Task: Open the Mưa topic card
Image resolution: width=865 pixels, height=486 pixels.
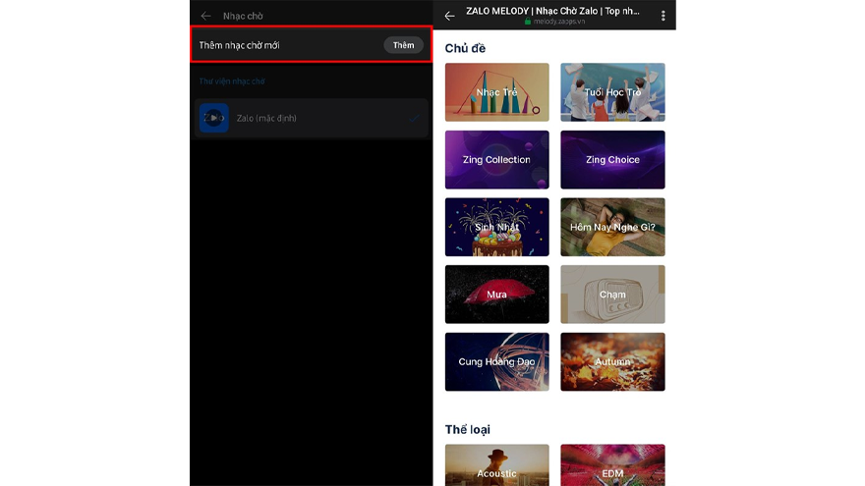Action: pyautogui.click(x=497, y=295)
